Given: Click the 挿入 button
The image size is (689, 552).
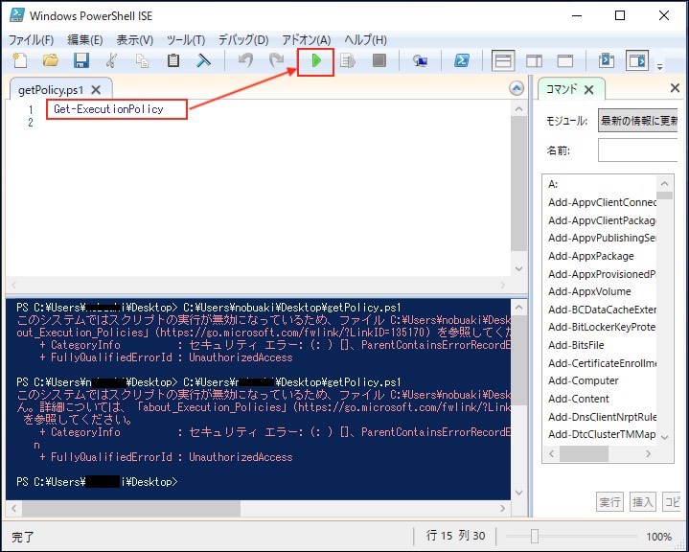Looking at the screenshot, I should click(642, 502).
